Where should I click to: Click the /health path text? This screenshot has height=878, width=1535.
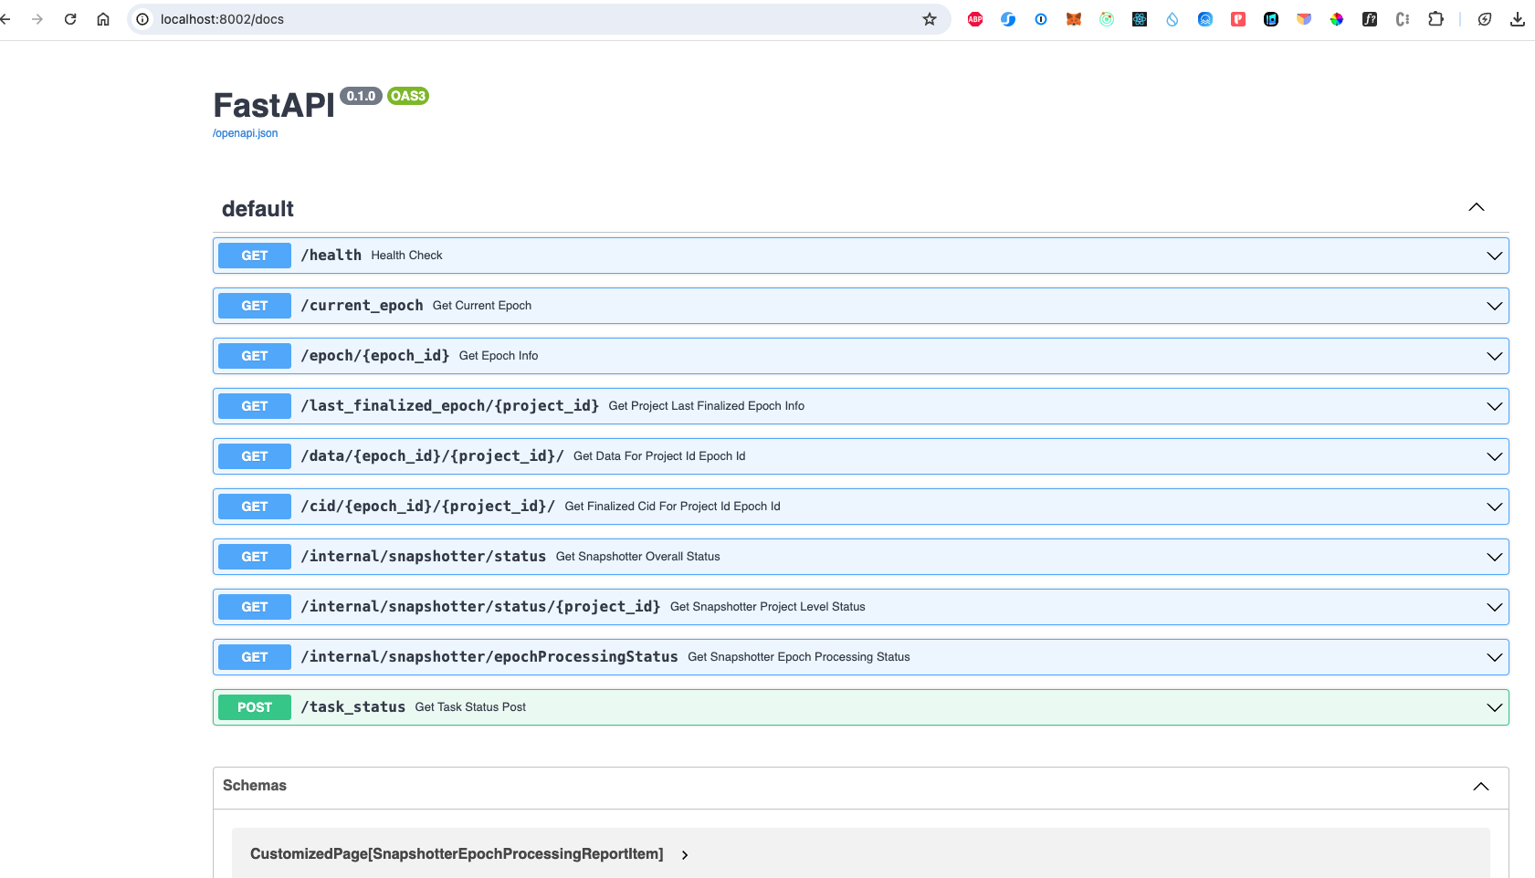pyautogui.click(x=331, y=256)
